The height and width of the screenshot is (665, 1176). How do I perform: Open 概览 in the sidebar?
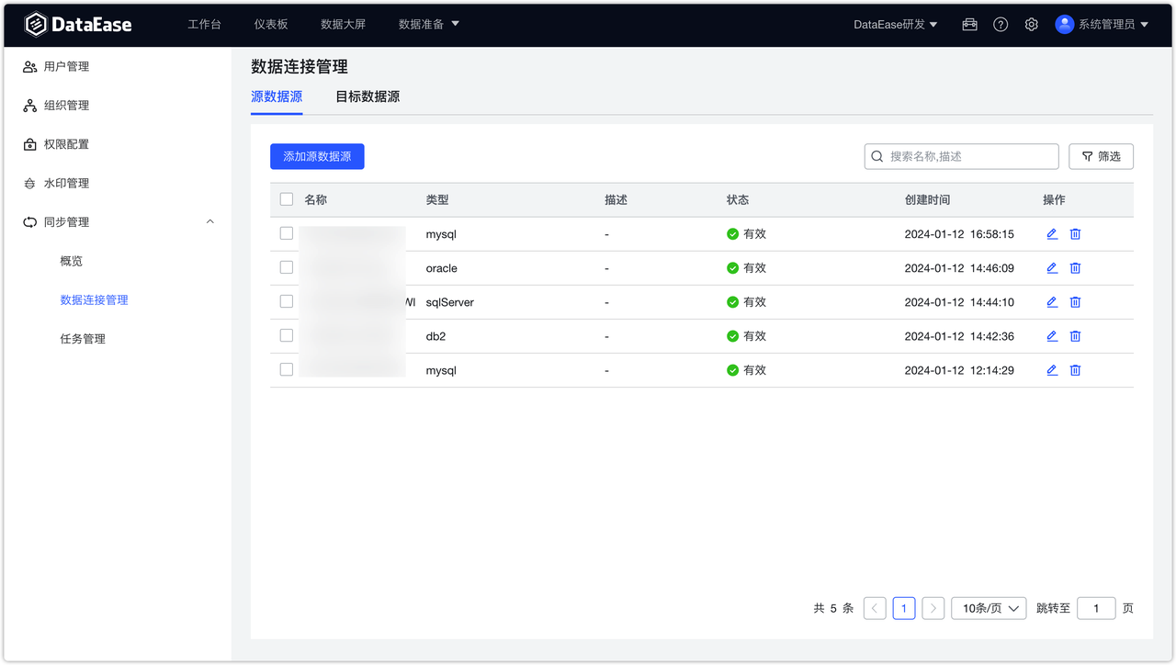72,261
